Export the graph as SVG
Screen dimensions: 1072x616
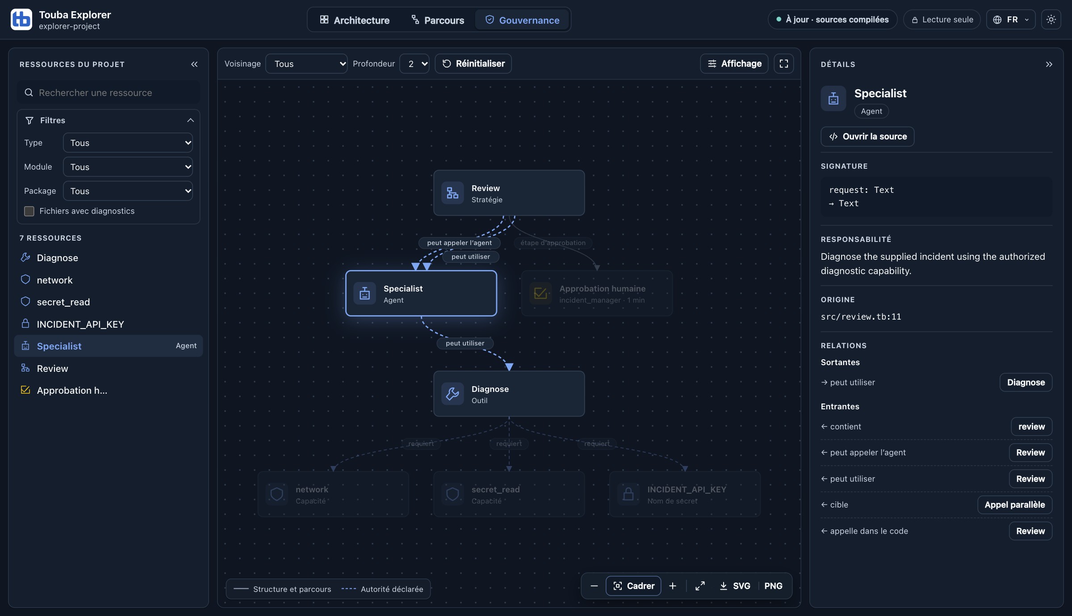[x=735, y=586]
